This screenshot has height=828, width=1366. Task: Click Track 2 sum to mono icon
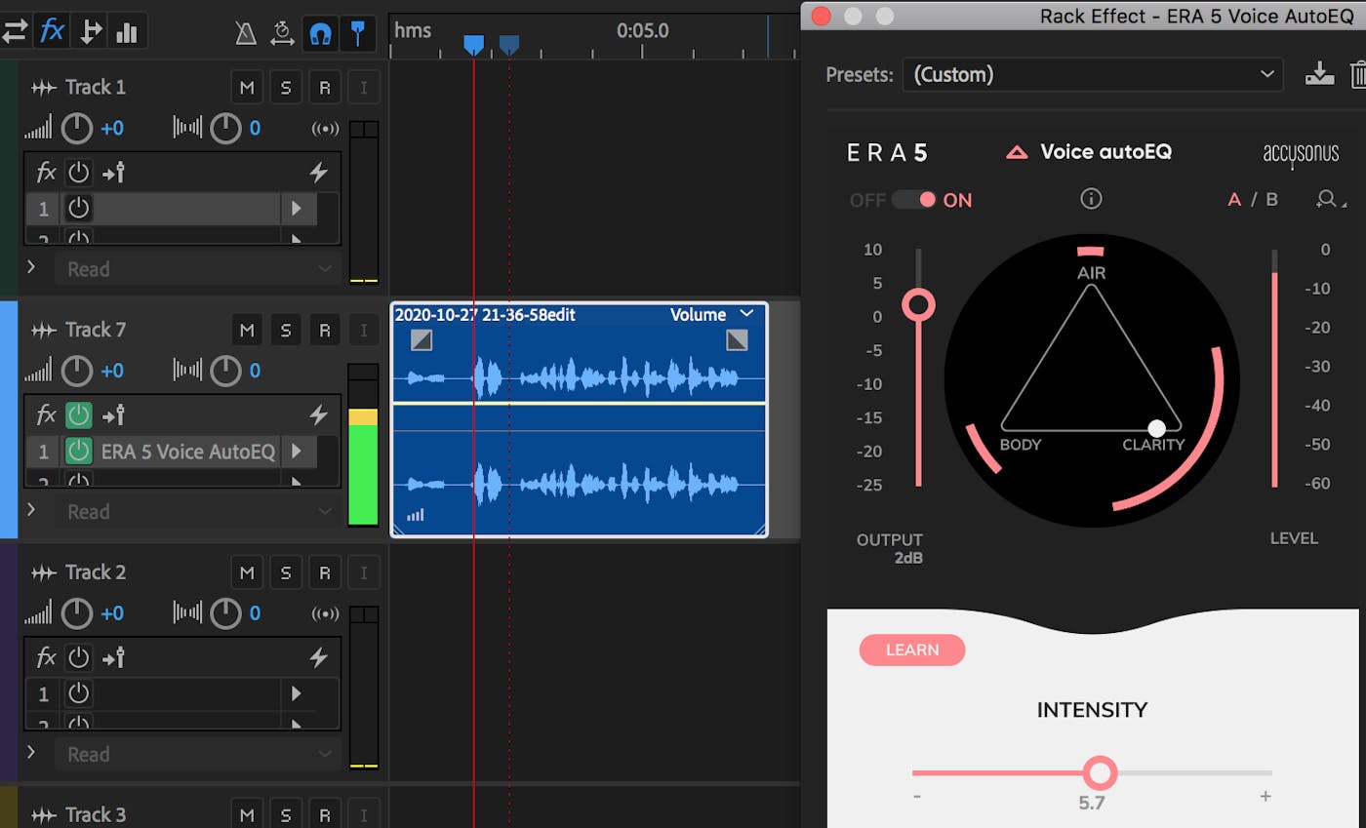pos(325,613)
